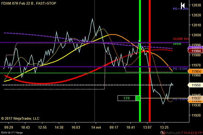Click the green quantity 1 position marker

138,98
